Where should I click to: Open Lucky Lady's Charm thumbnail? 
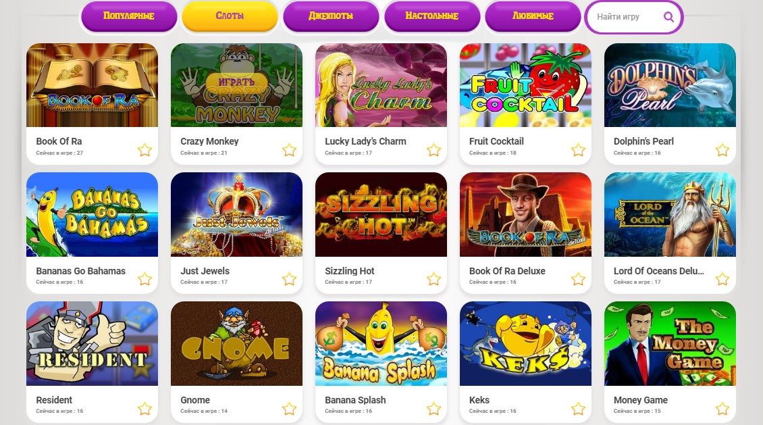(381, 85)
